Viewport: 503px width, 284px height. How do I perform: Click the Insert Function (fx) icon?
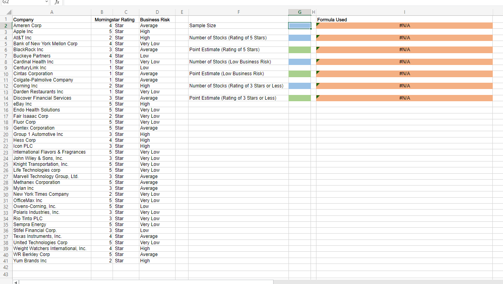57,3
